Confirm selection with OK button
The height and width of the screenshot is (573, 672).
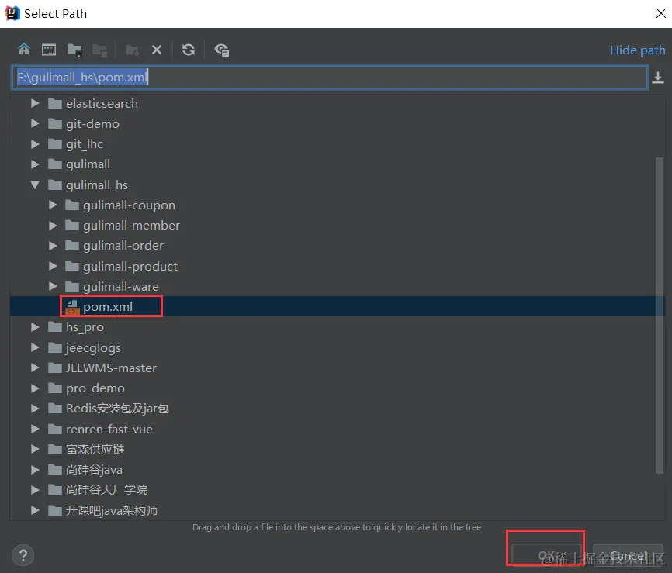(546, 555)
